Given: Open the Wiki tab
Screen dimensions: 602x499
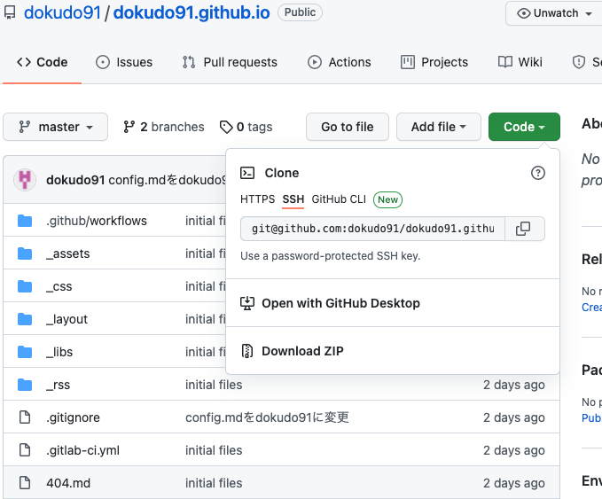Looking at the screenshot, I should pyautogui.click(x=520, y=62).
